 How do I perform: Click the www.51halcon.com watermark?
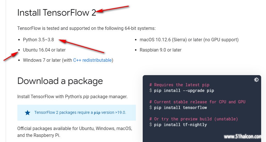[243, 136]
